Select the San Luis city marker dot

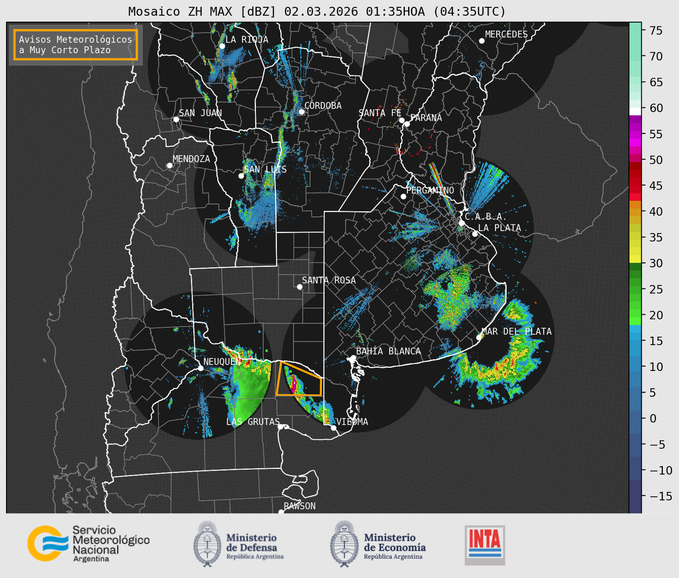(x=241, y=176)
